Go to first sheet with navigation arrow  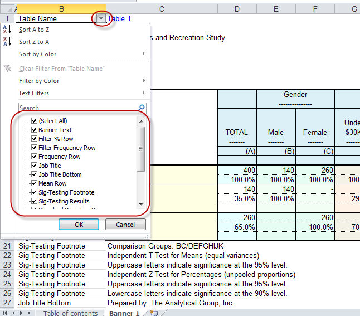5,313
